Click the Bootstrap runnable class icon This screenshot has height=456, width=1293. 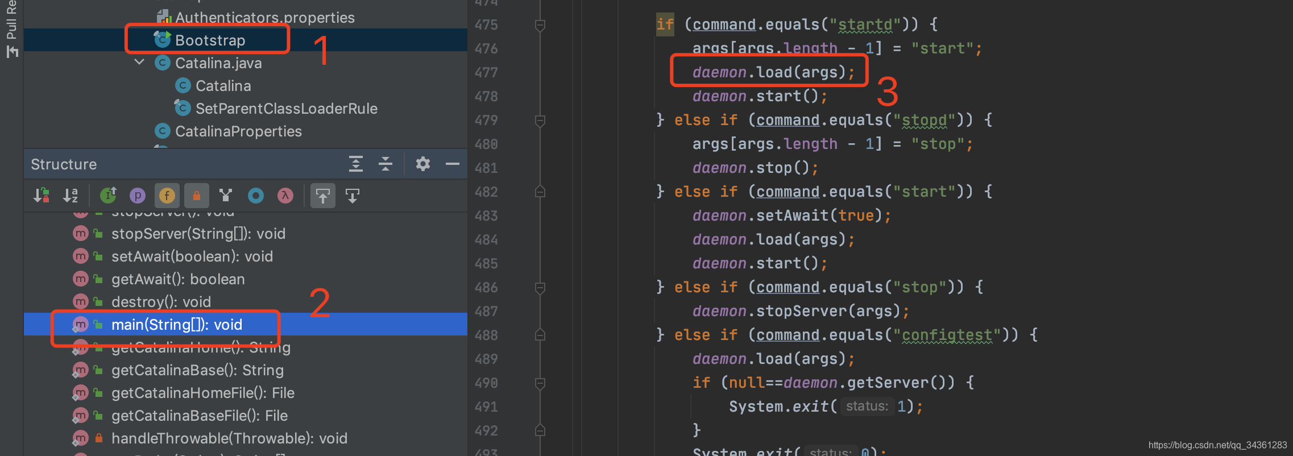[163, 39]
